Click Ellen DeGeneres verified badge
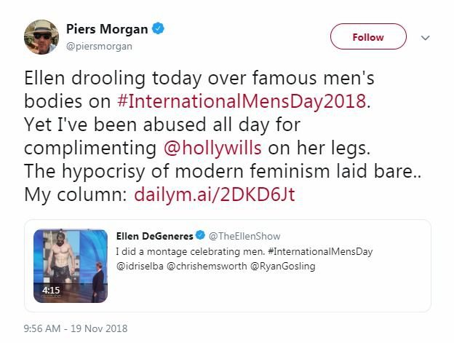The image size is (454, 343). 200,235
